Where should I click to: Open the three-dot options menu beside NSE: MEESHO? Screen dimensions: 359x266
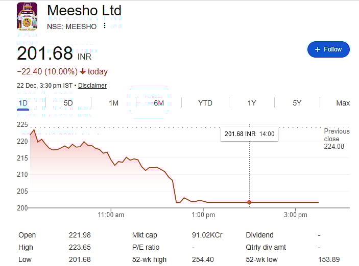coord(105,25)
